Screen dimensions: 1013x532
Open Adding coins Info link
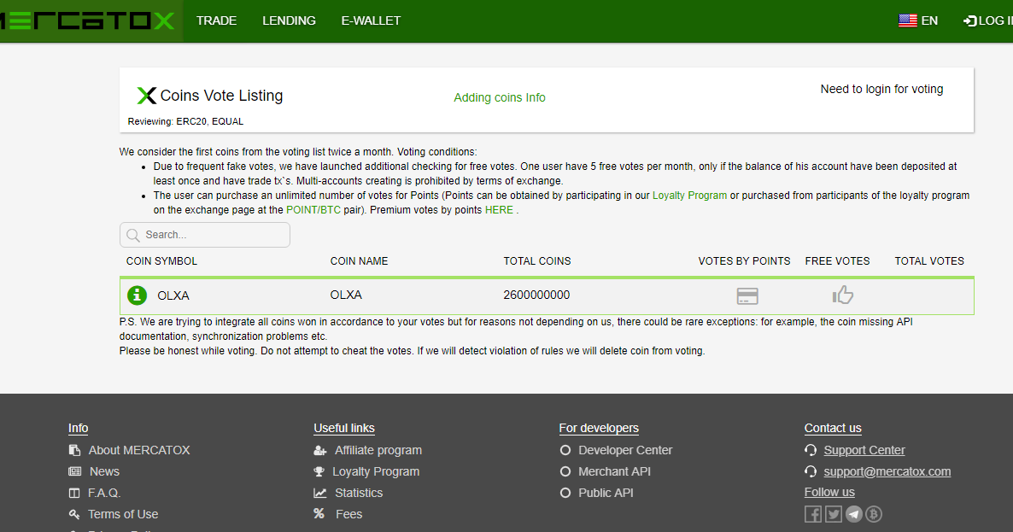point(500,97)
